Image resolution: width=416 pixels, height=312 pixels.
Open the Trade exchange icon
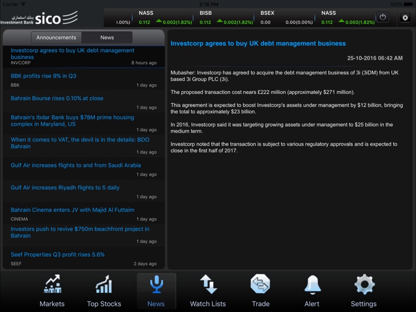(x=260, y=284)
